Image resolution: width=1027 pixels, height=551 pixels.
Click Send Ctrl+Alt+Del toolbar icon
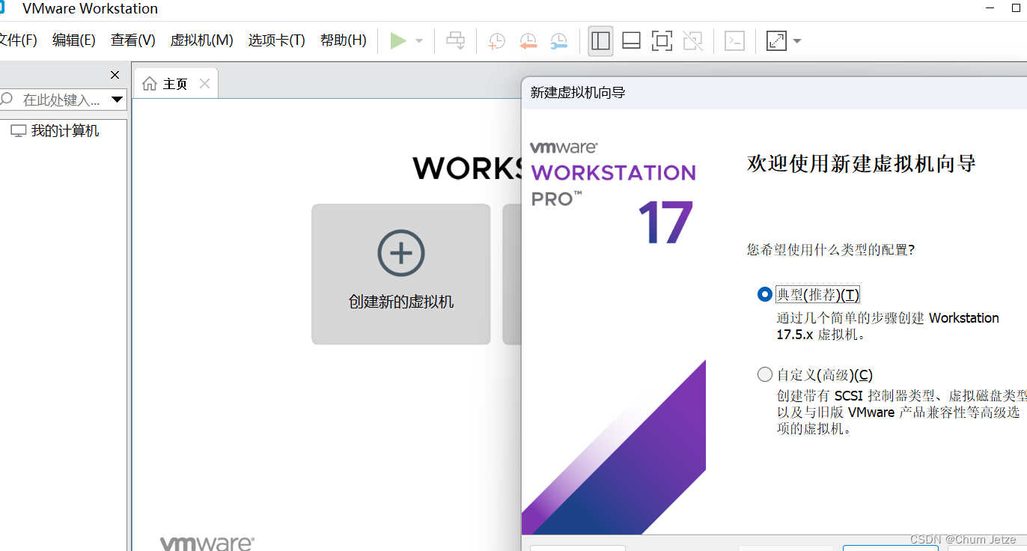456,40
